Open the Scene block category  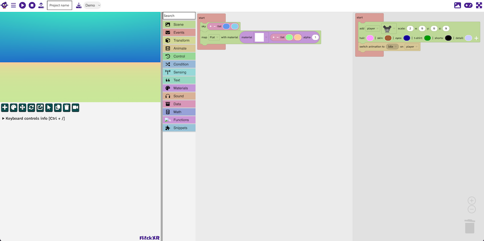pyautogui.click(x=179, y=24)
